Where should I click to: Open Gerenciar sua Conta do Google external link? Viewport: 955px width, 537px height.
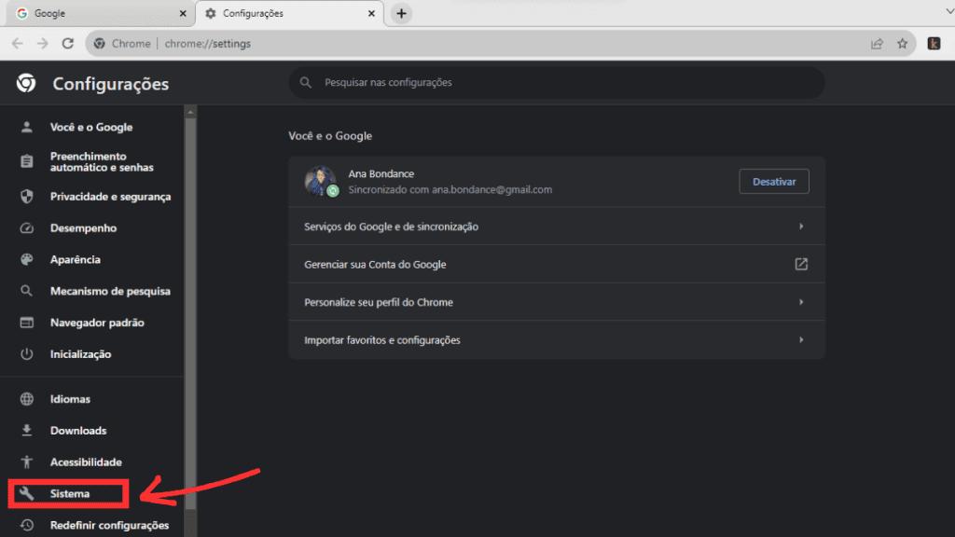(x=801, y=265)
